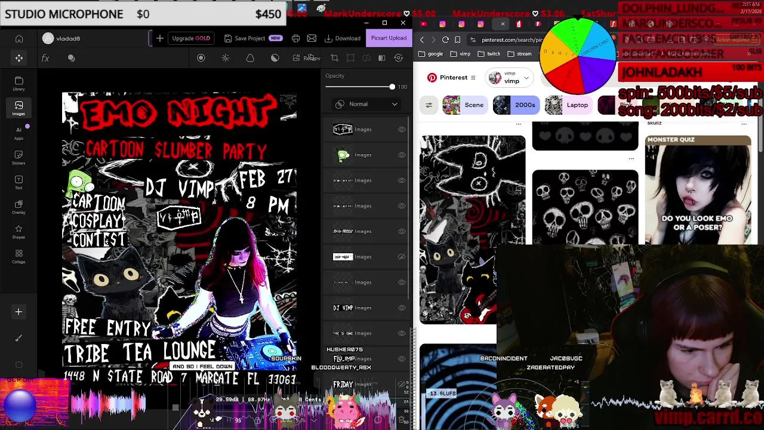Open the Overlay panel
764x430 pixels.
click(19, 207)
